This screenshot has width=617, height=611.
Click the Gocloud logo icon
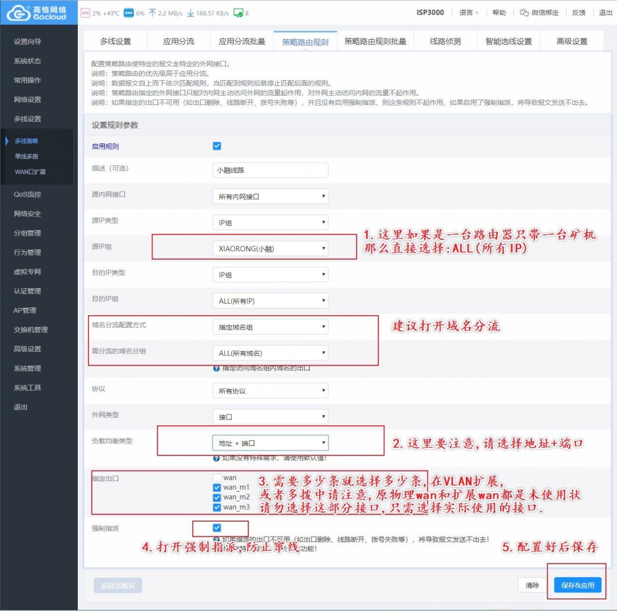13,12
